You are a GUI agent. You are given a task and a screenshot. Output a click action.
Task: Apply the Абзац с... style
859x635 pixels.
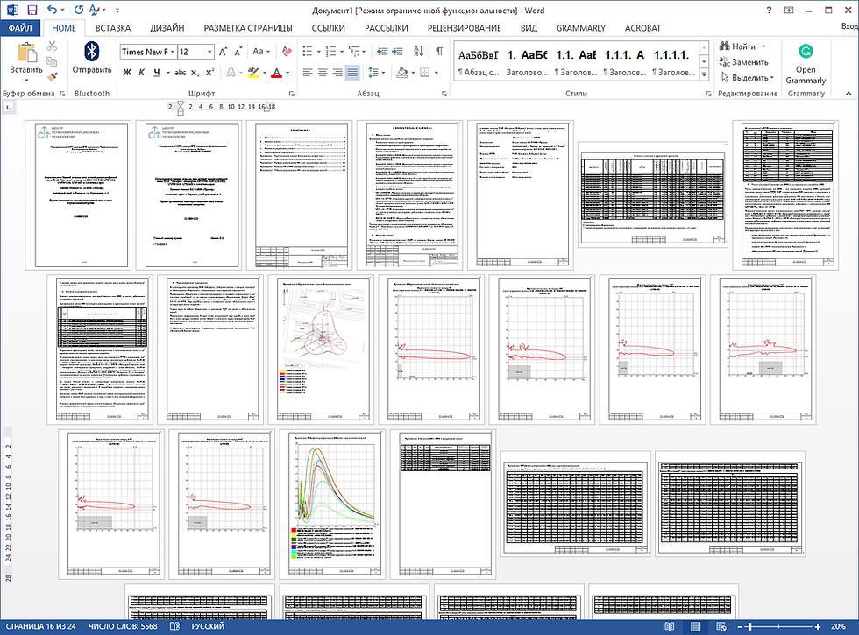click(479, 63)
